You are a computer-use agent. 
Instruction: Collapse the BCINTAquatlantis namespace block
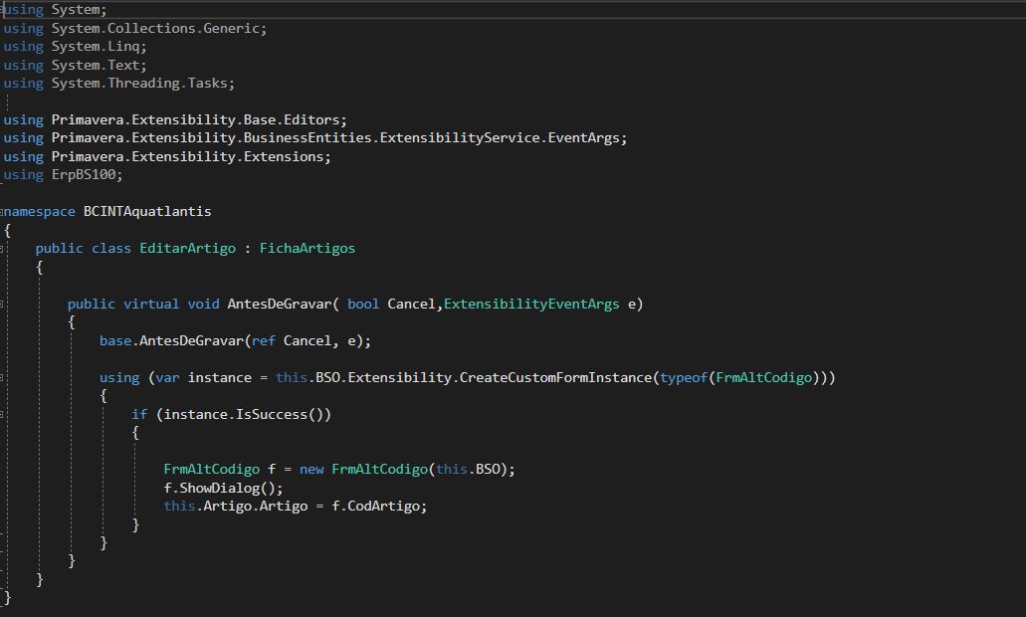(3, 212)
